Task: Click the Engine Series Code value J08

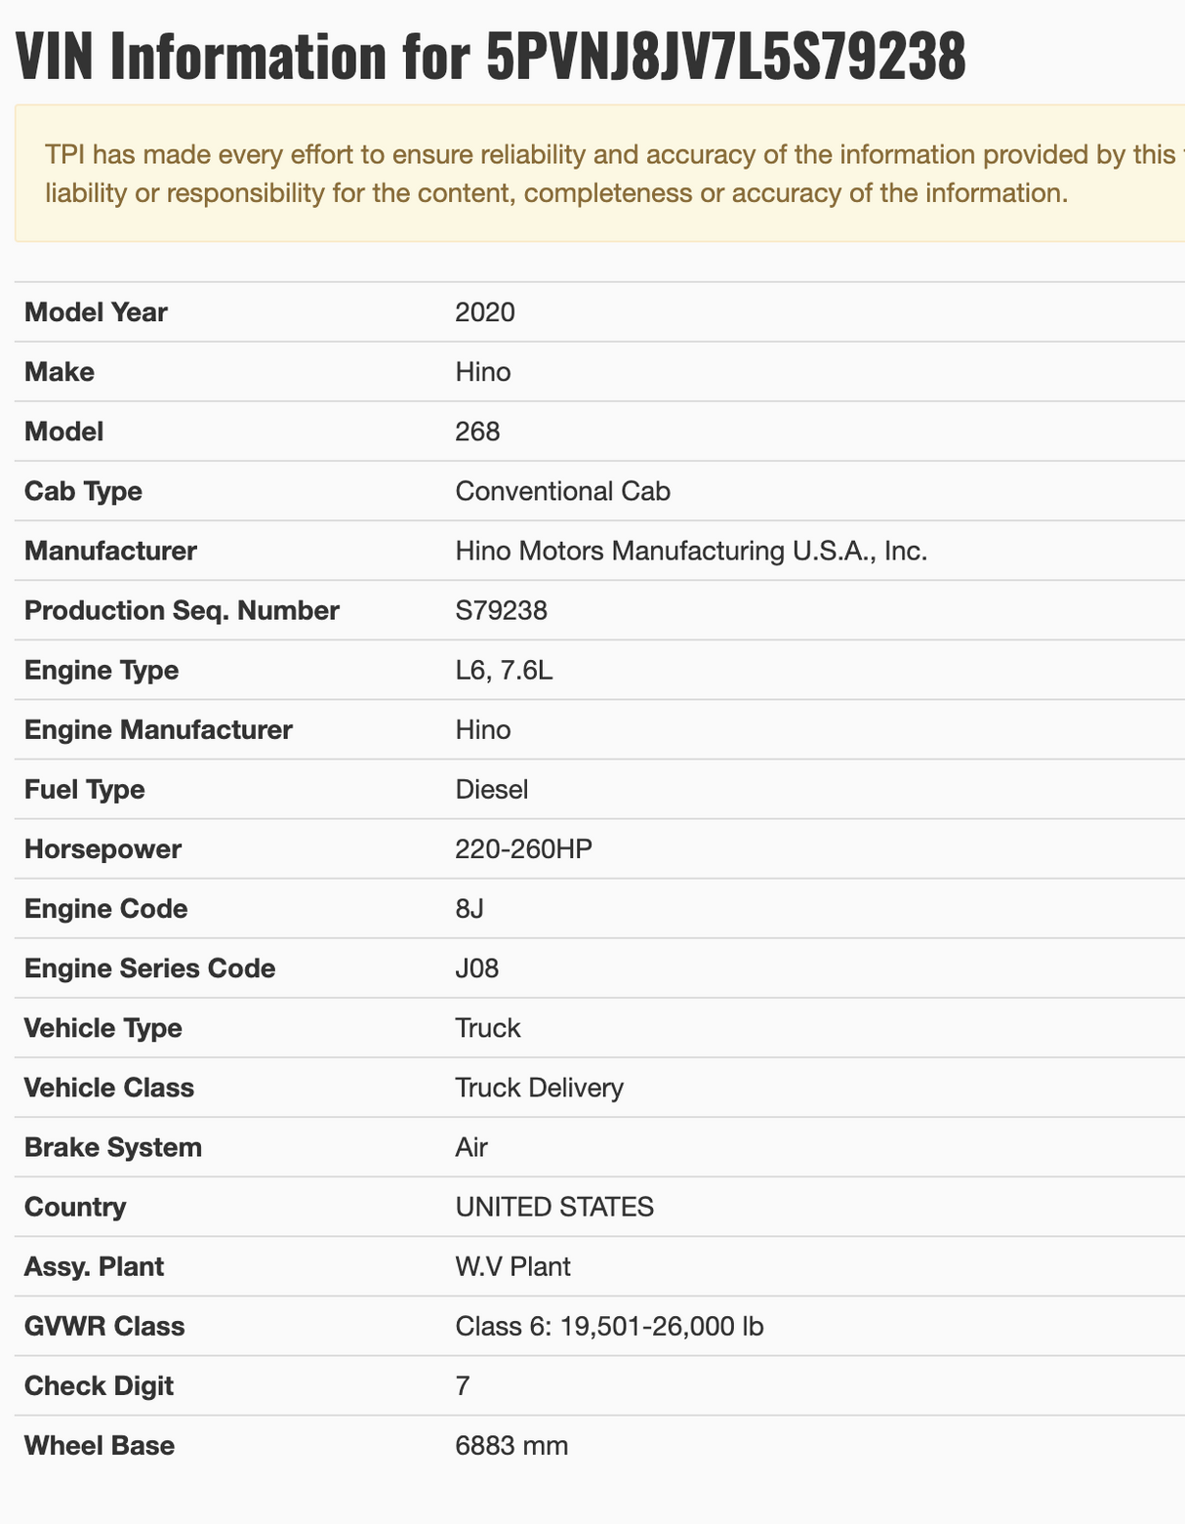Action: (x=477, y=968)
